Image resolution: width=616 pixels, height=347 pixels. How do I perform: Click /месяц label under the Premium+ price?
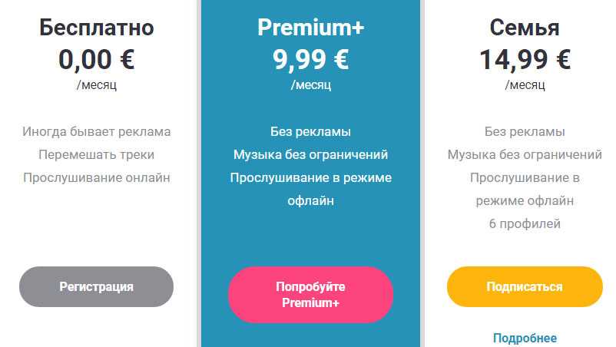(x=310, y=84)
